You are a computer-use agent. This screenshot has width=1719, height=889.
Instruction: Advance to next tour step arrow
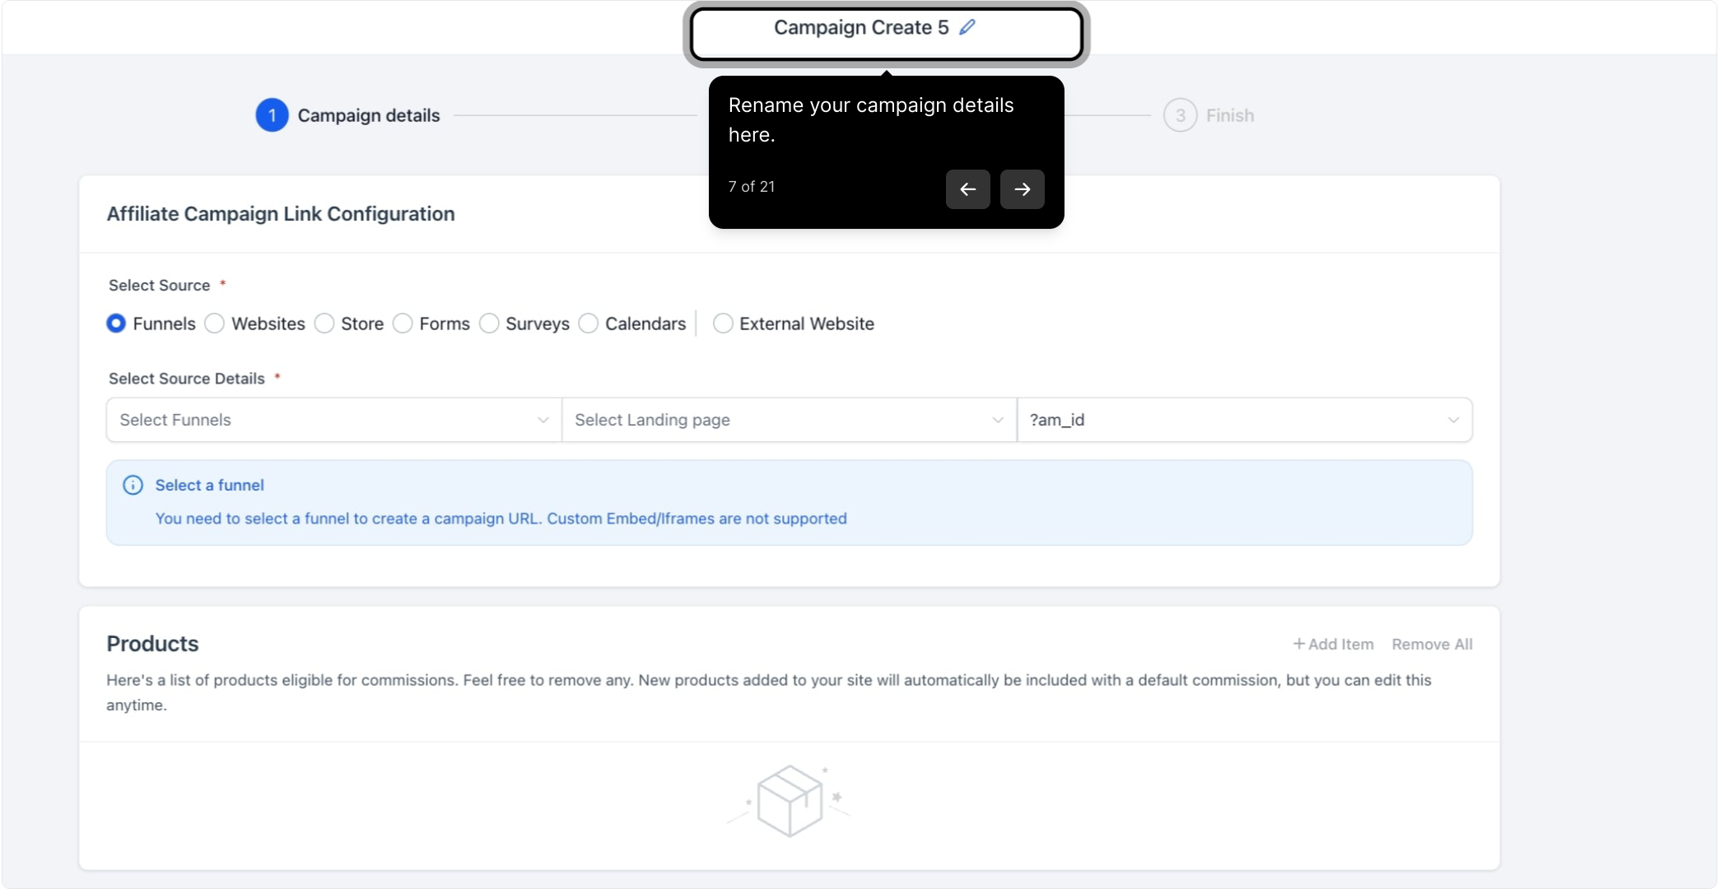click(x=1022, y=189)
